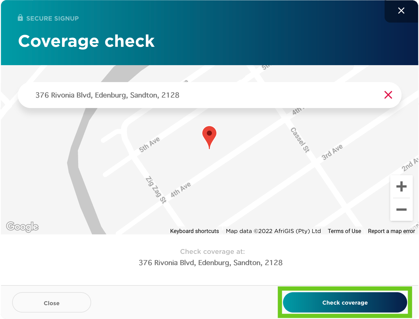Open Keyboard shortcuts for the map
This screenshot has height=319, width=419.
pos(194,231)
